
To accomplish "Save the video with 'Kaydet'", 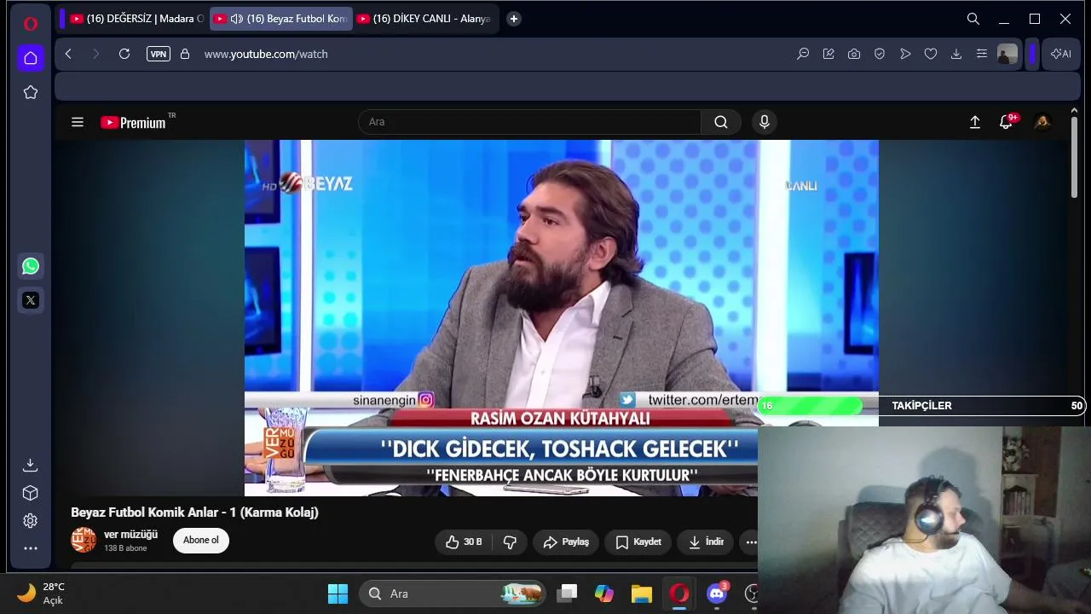I will pos(638,542).
